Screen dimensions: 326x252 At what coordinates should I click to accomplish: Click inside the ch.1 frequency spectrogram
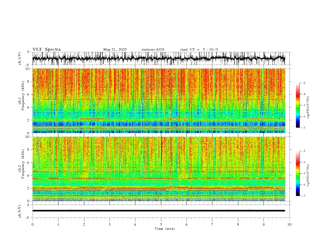click(159, 100)
